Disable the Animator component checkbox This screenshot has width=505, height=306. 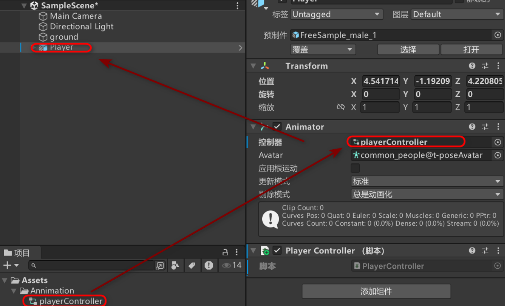(x=277, y=127)
